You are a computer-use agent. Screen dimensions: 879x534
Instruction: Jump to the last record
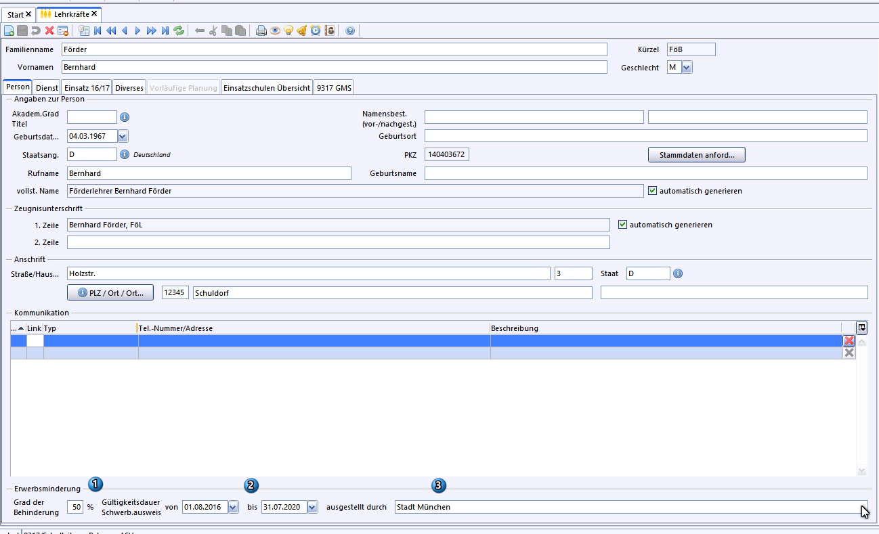point(165,30)
